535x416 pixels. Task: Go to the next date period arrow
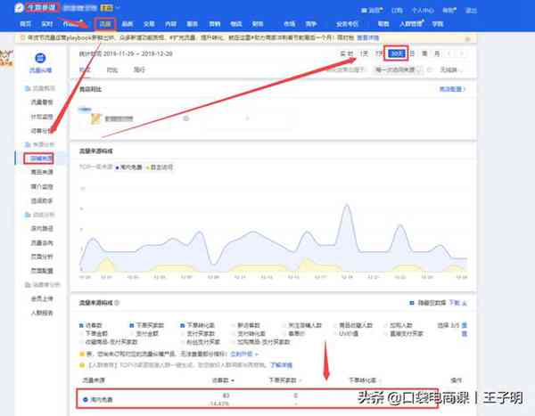462,53
